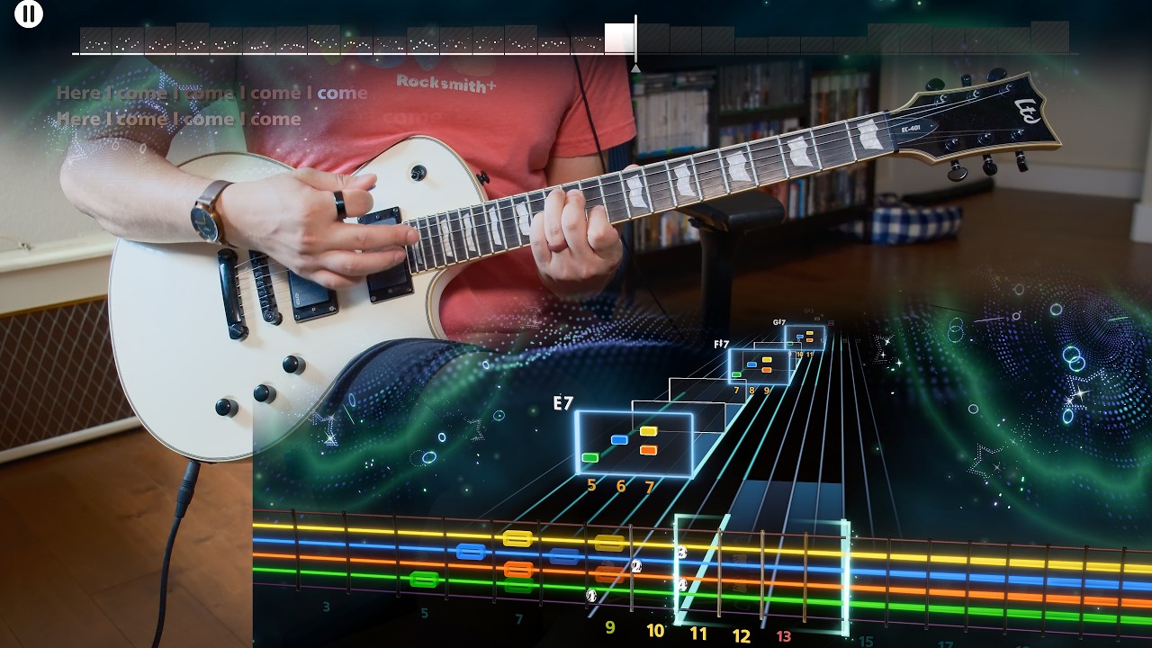Click the orange 8 below the F#7 chord box
Image resolution: width=1152 pixels, height=648 pixels.
[751, 391]
